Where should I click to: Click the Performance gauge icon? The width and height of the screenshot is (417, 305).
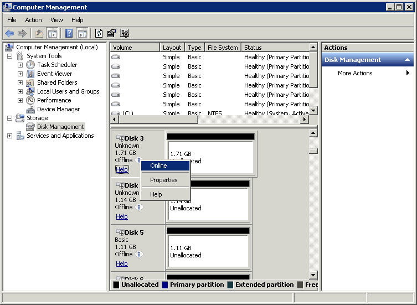tap(30, 100)
